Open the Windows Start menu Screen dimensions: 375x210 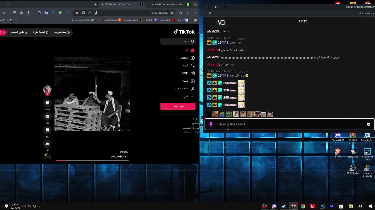[370, 206]
